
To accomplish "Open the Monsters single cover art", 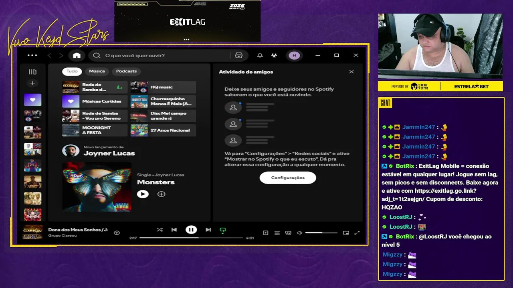I will 97,186.
